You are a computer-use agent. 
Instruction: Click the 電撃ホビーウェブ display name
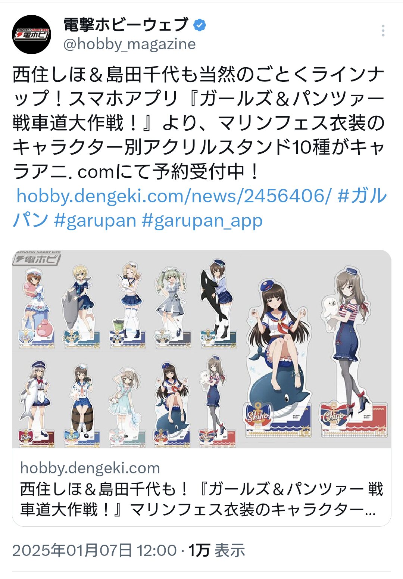pos(126,25)
